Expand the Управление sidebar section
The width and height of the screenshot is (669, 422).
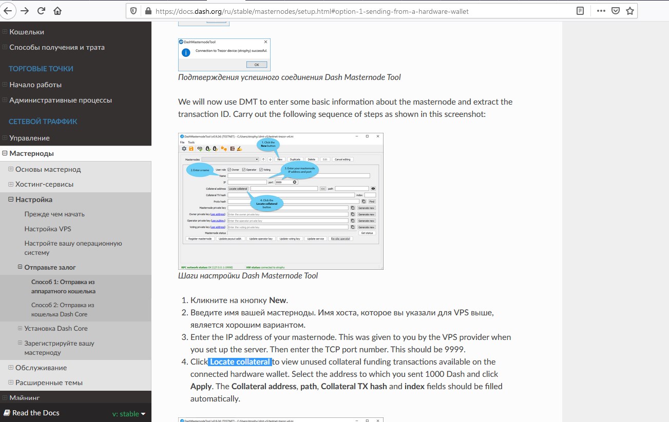click(x=5, y=138)
